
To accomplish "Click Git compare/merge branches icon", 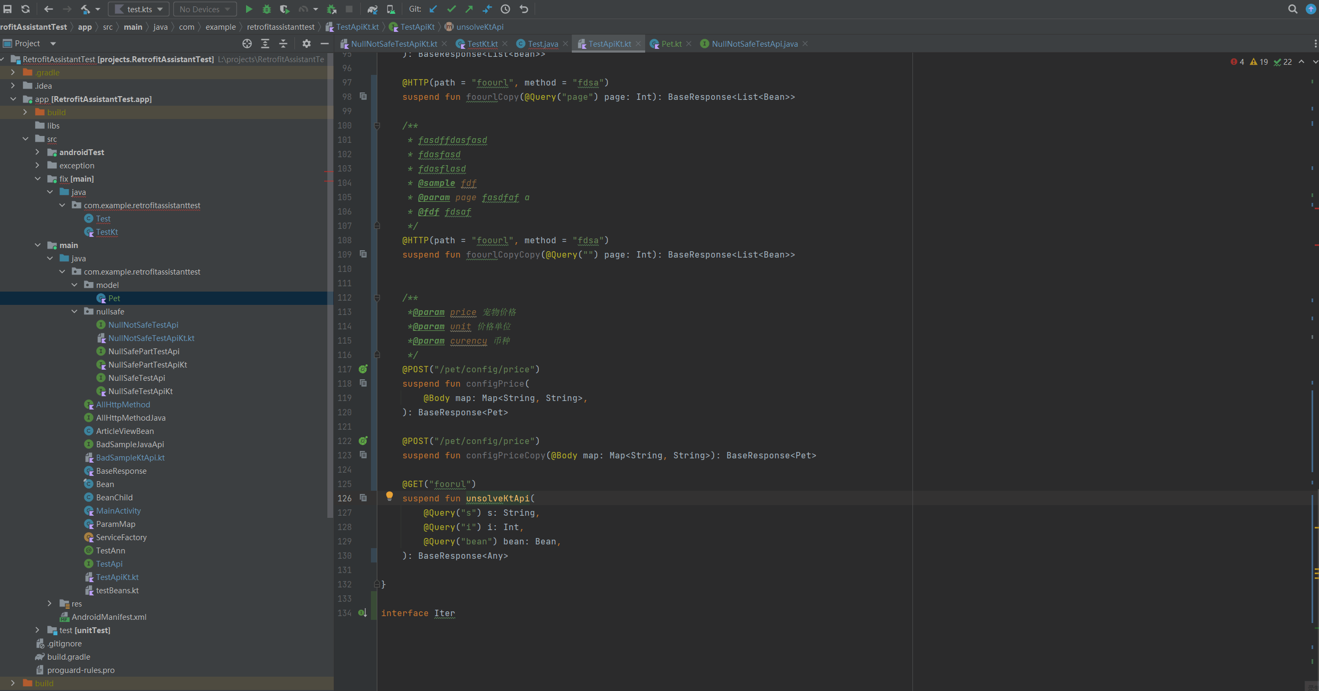I will 487,9.
